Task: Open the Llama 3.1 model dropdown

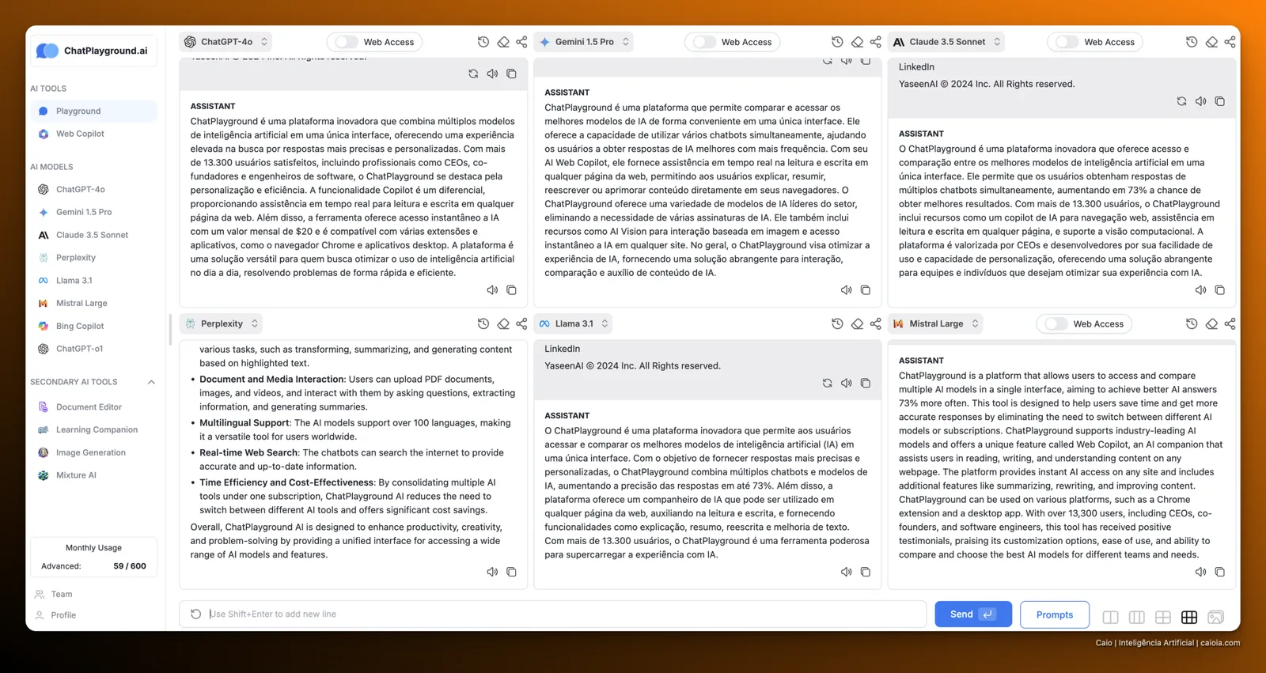Action: (x=574, y=323)
